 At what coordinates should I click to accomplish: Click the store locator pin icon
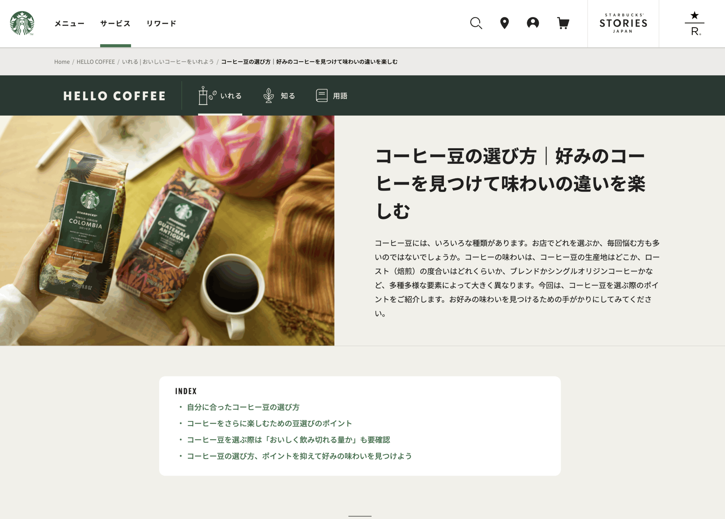click(505, 23)
